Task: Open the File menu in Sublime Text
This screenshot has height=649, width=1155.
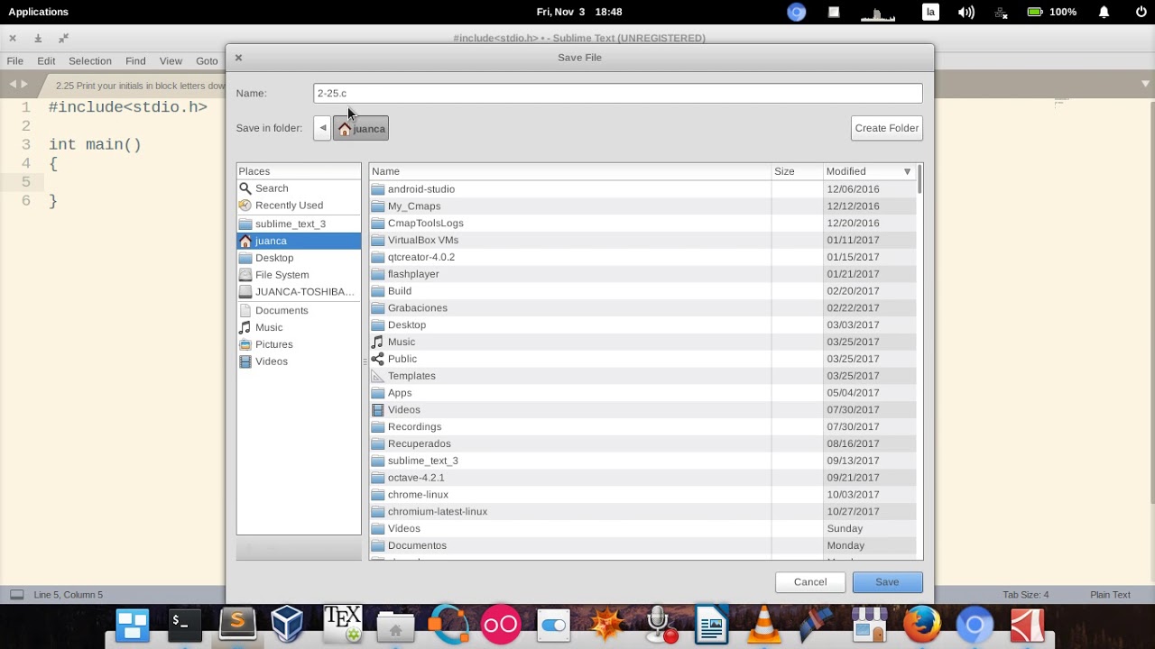Action: [x=15, y=61]
